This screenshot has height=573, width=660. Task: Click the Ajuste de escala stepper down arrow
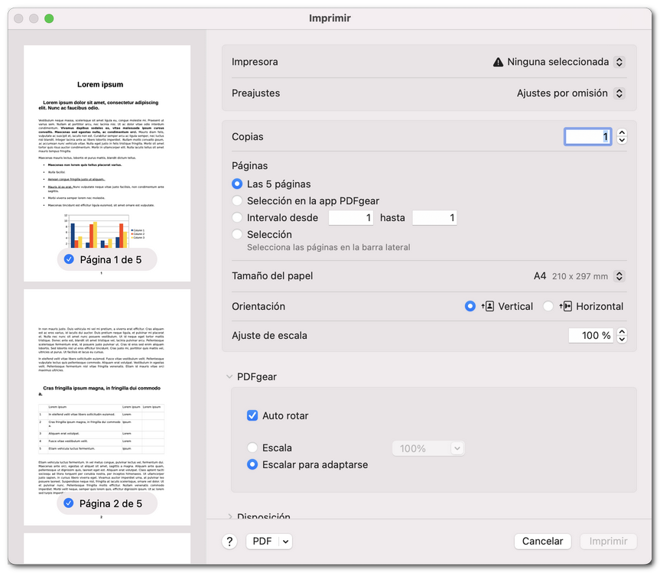620,339
